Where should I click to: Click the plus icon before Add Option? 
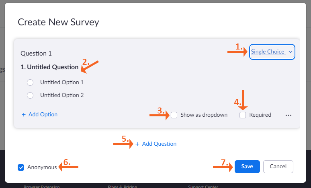point(24,115)
